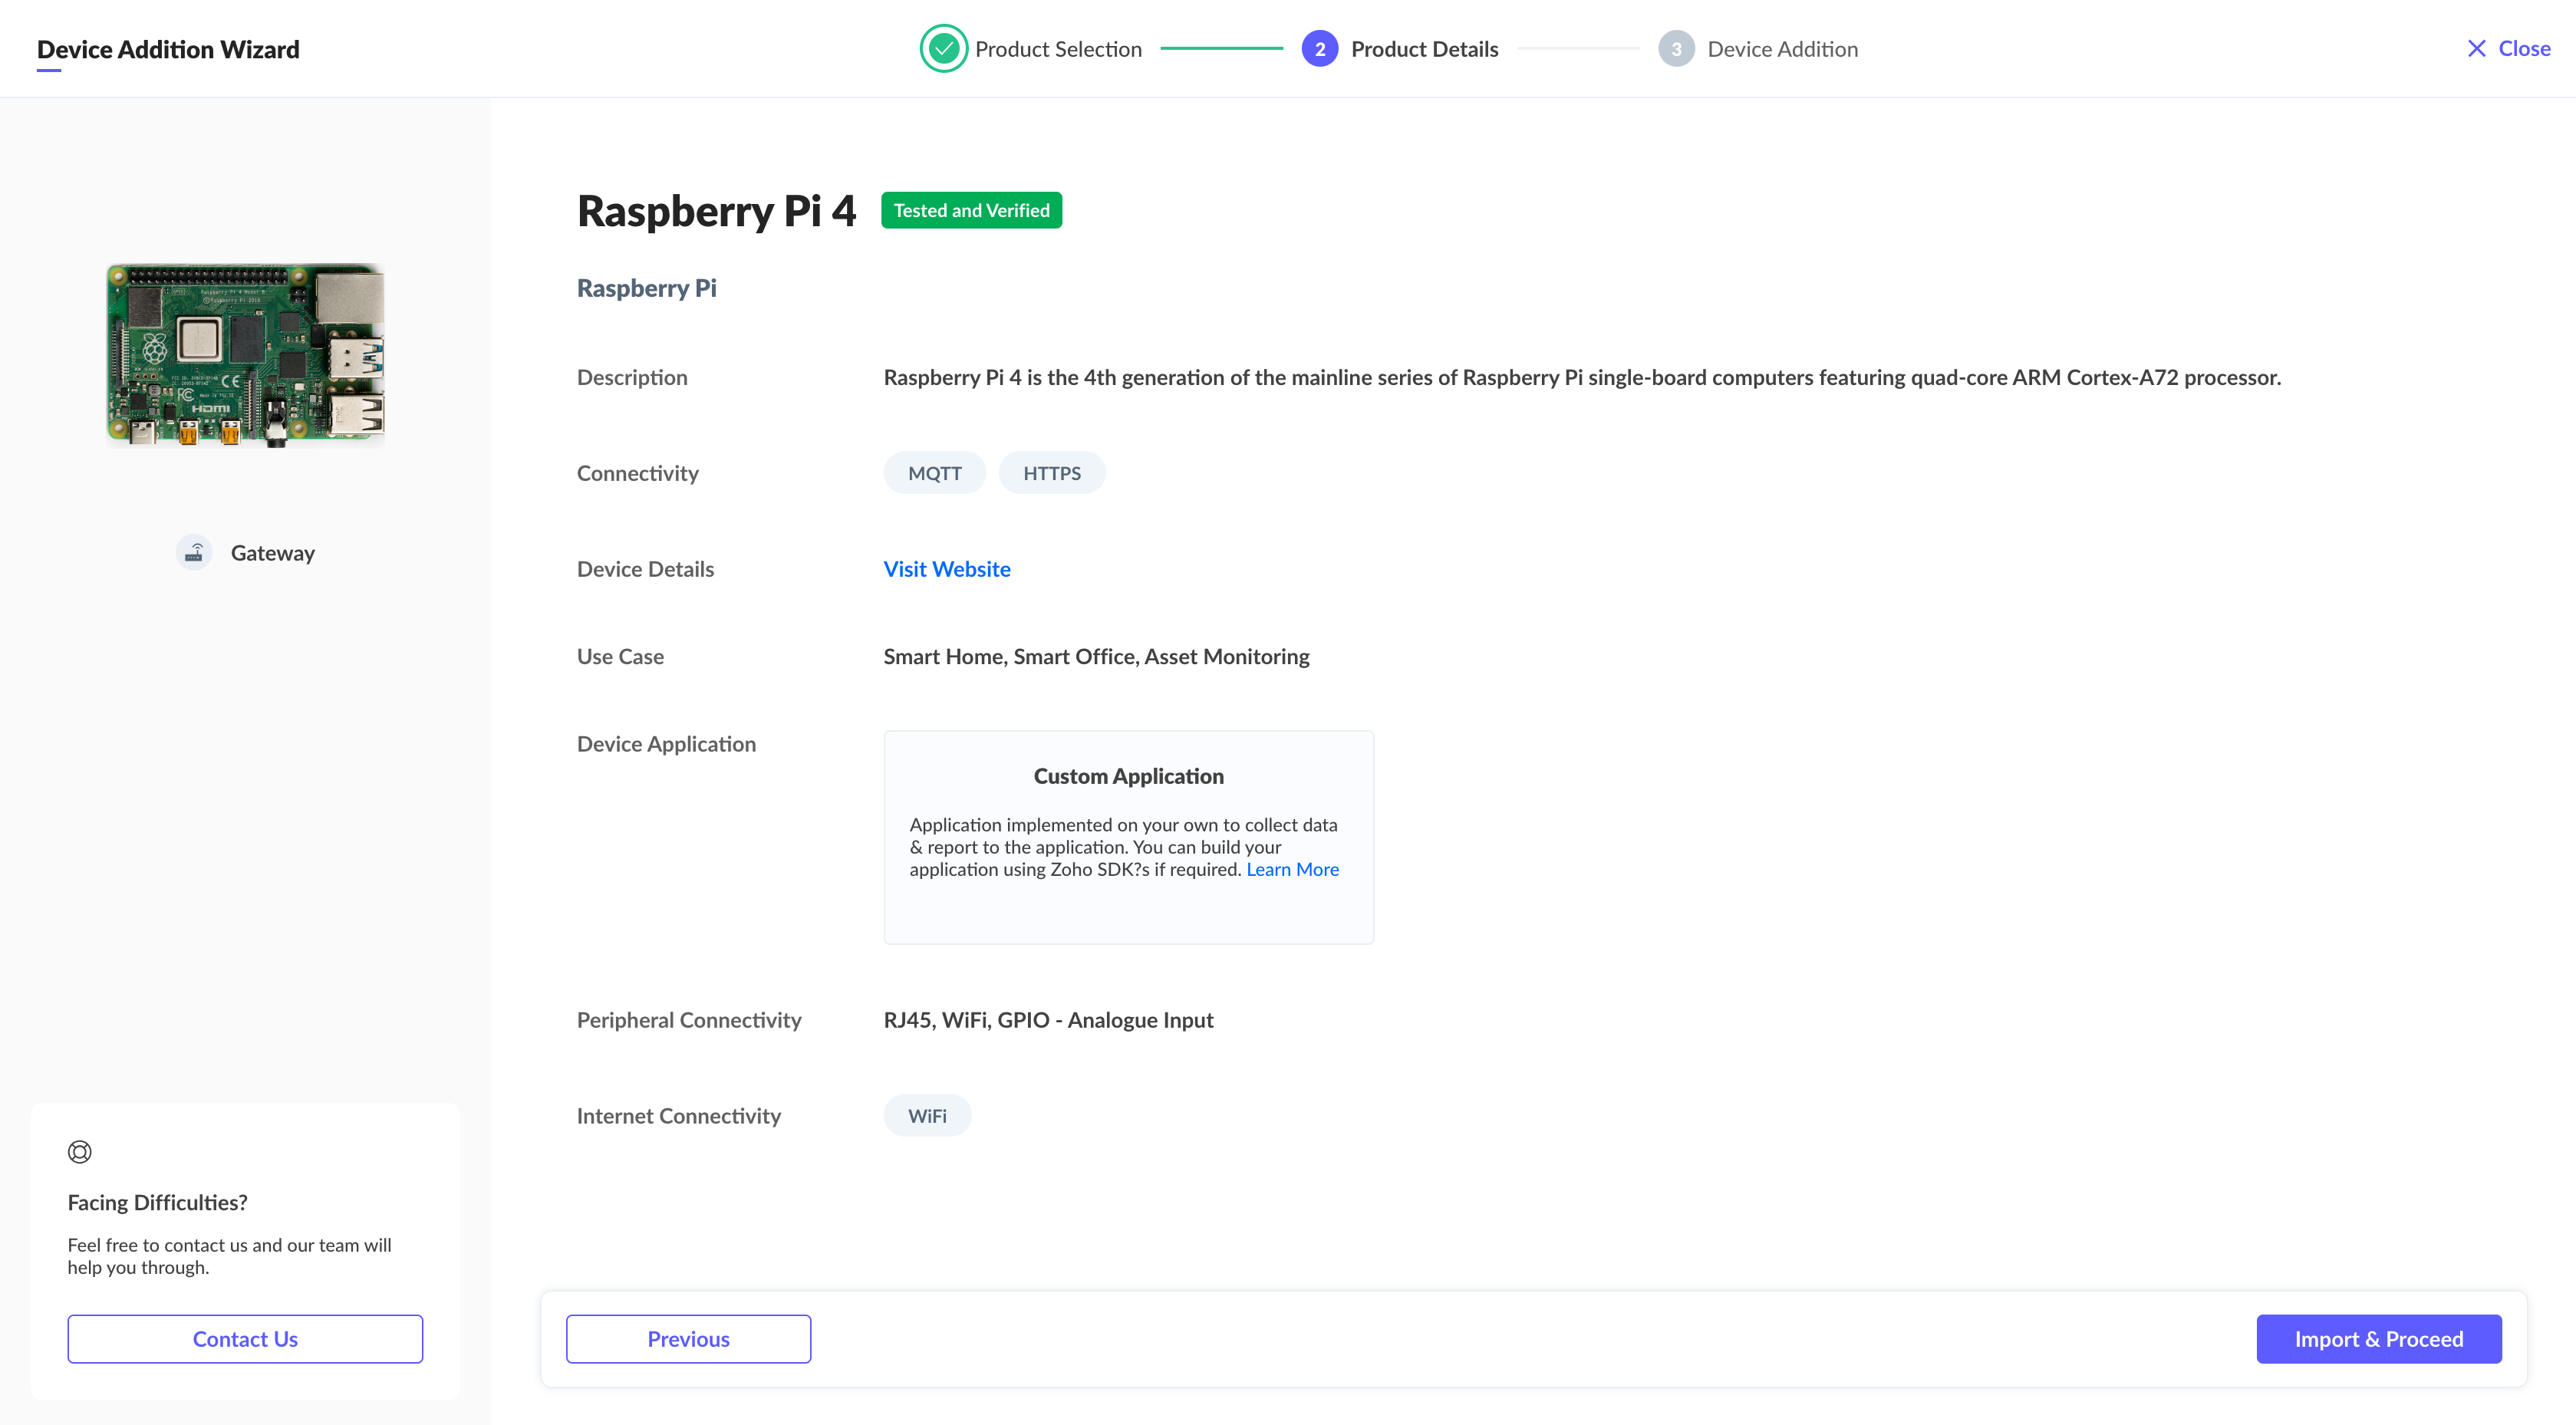Click the Tested and Verified badge
This screenshot has height=1425, width=2576.
[971, 211]
